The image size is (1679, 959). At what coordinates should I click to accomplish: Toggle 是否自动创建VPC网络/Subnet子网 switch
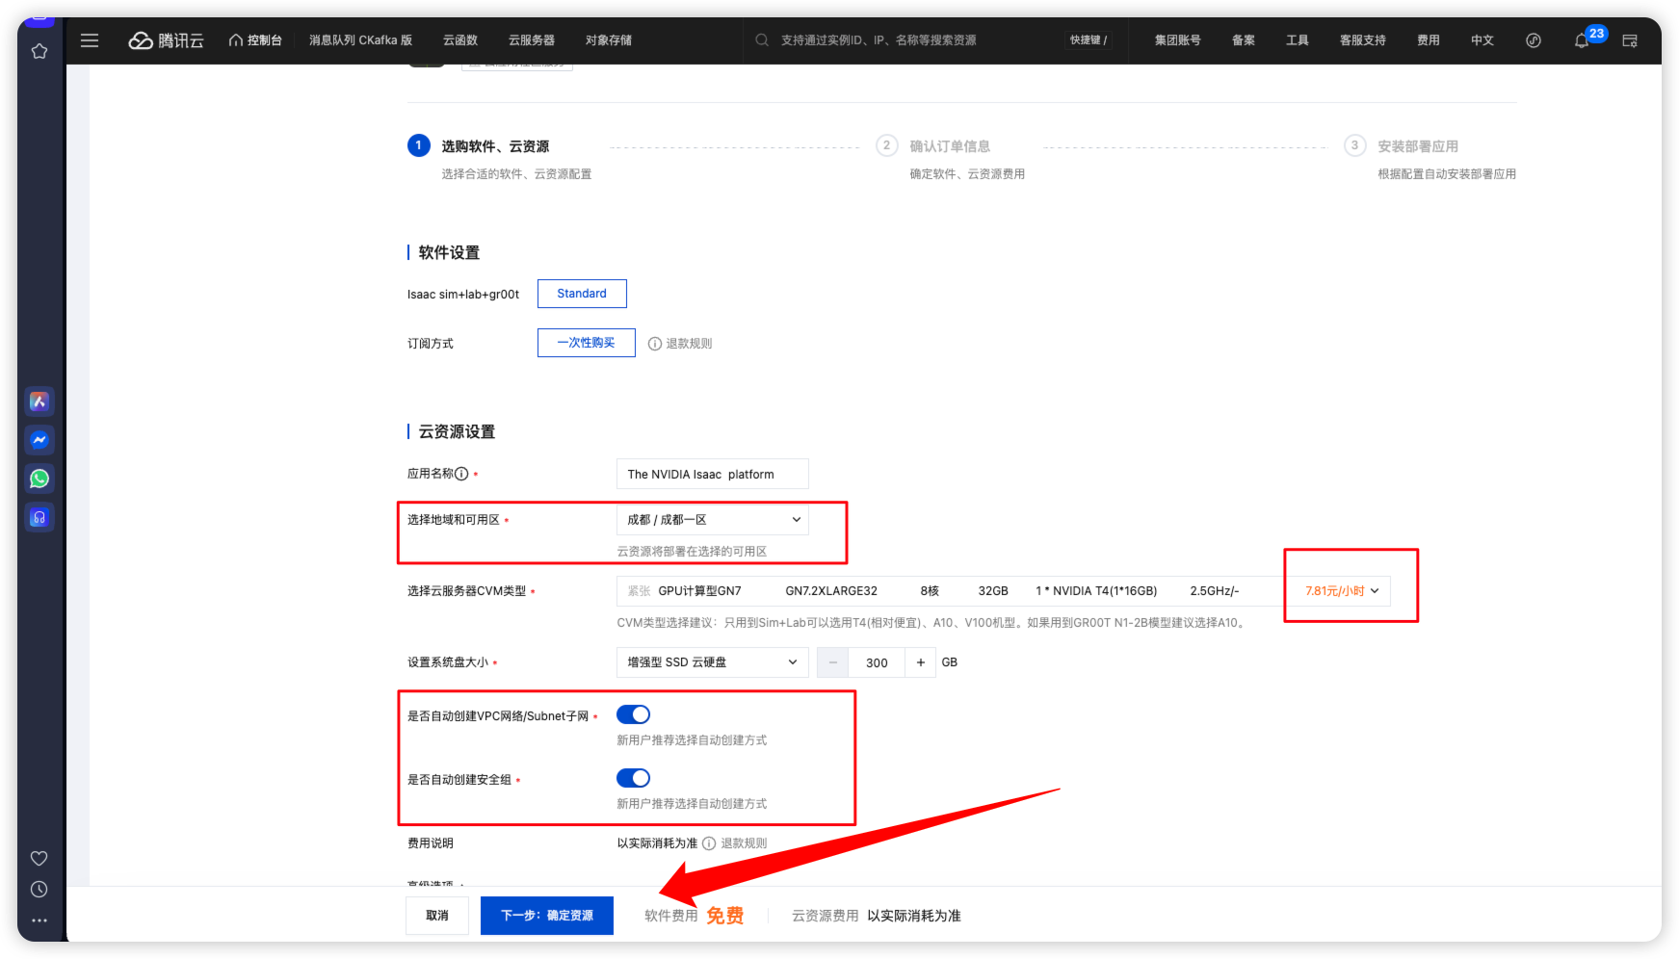(x=634, y=714)
